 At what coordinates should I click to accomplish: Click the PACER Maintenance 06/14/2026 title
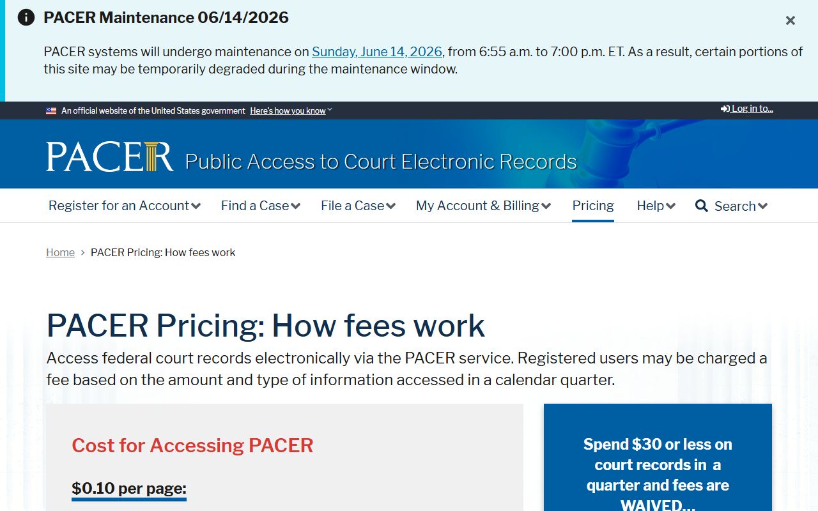coord(166,17)
